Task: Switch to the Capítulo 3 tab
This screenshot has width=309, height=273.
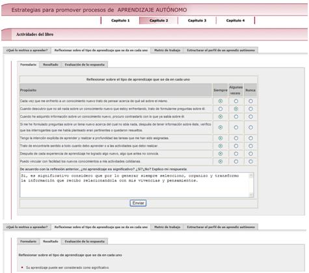Action: coord(197,20)
